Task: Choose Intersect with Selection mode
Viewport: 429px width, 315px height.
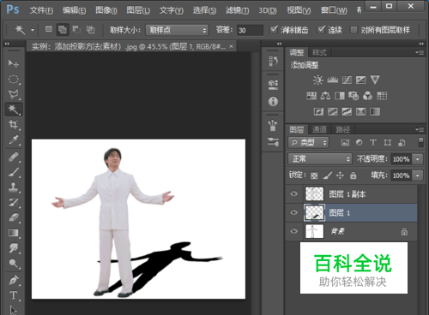Action: point(90,29)
